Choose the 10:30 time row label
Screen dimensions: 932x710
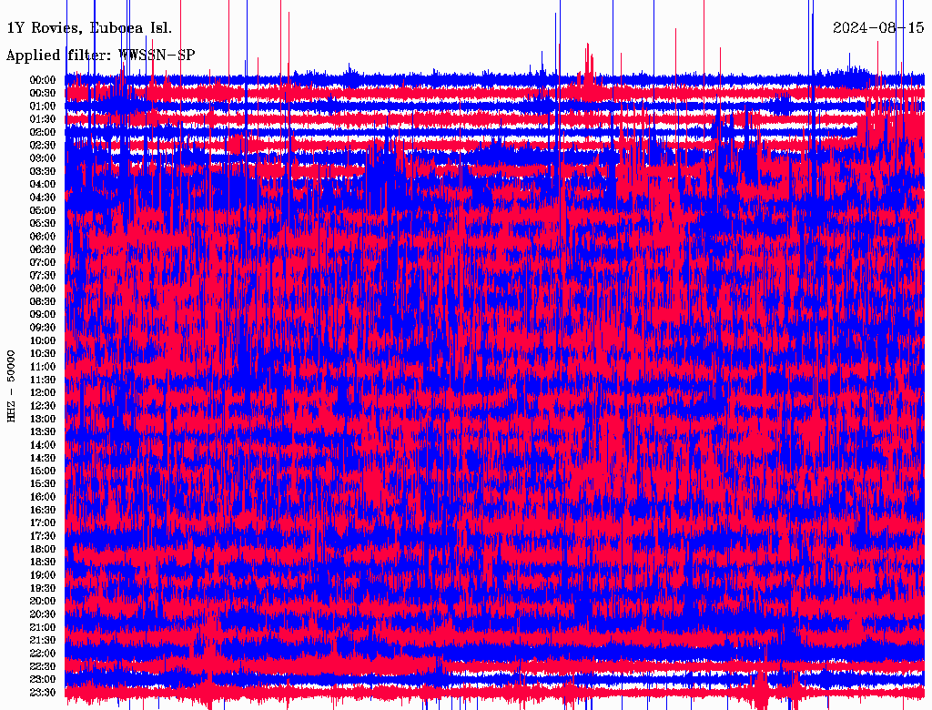(43, 354)
